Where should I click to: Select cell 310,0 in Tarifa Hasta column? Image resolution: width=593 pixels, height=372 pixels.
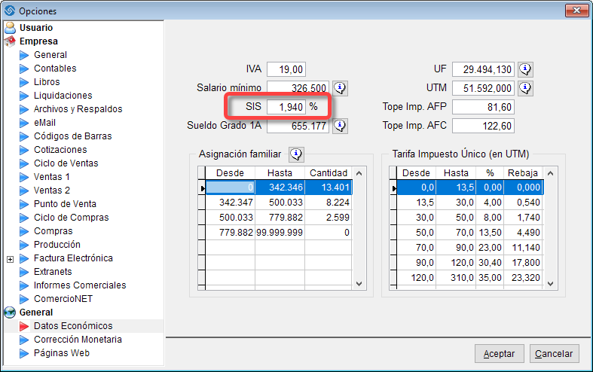coord(456,278)
